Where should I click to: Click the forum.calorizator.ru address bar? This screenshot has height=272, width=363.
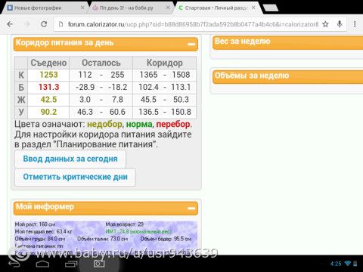pyautogui.click(x=188, y=24)
